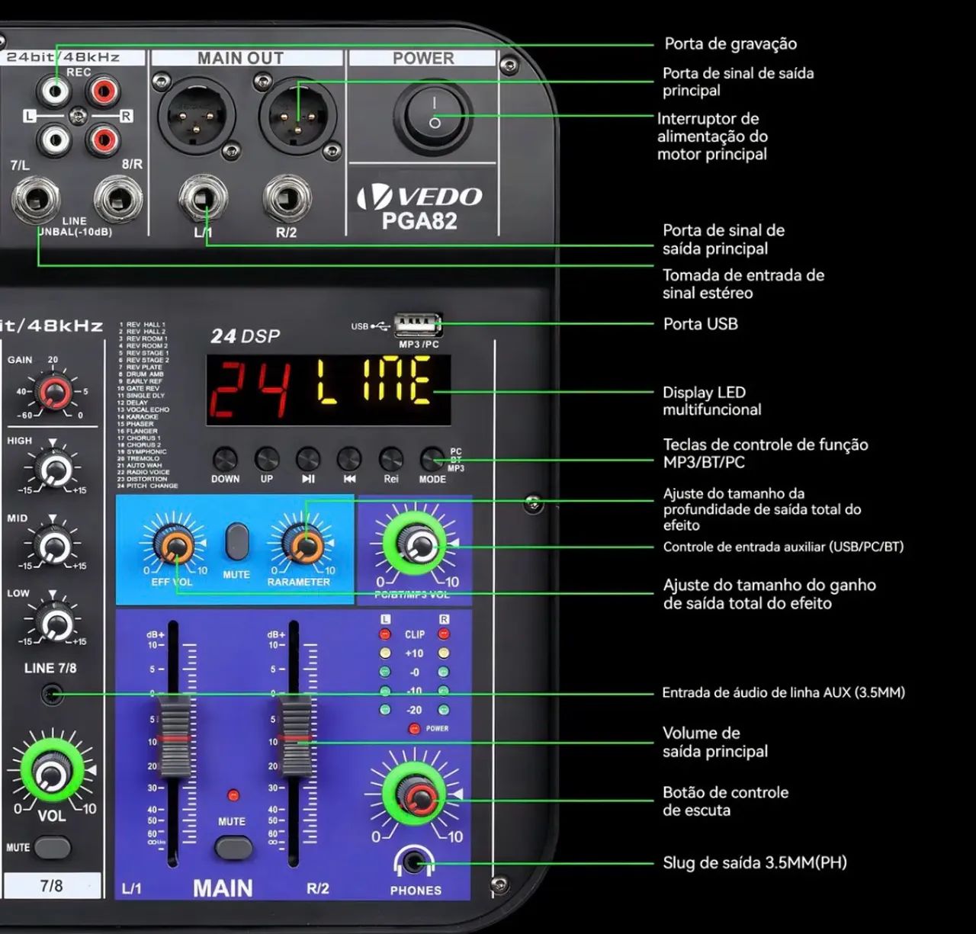The image size is (976, 934).
Task: Click the 'Slug de saída 3.5MM(PH)' label
Action: pyautogui.click(x=755, y=863)
